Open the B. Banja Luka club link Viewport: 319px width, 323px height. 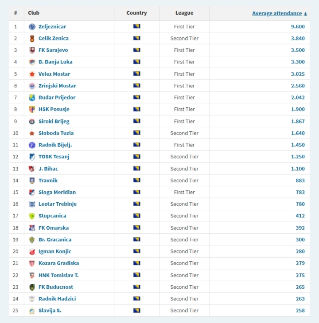55,62
